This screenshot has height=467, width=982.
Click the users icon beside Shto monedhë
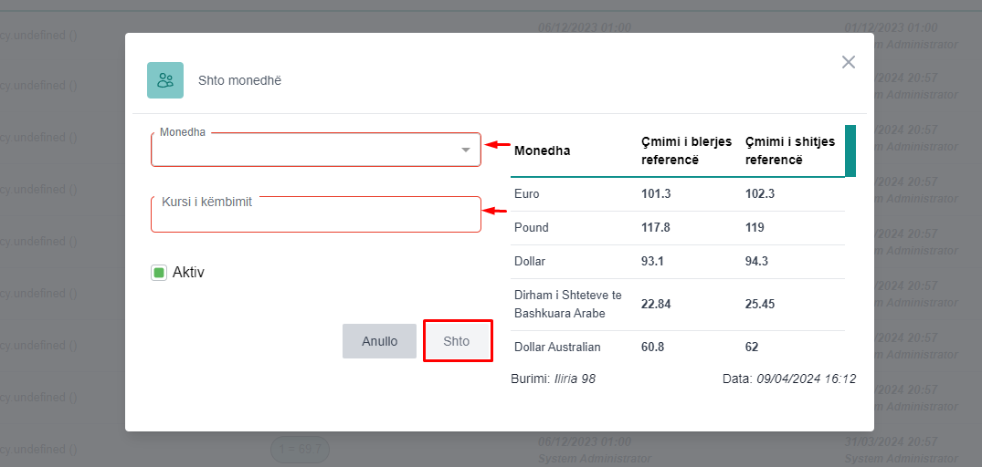(165, 80)
